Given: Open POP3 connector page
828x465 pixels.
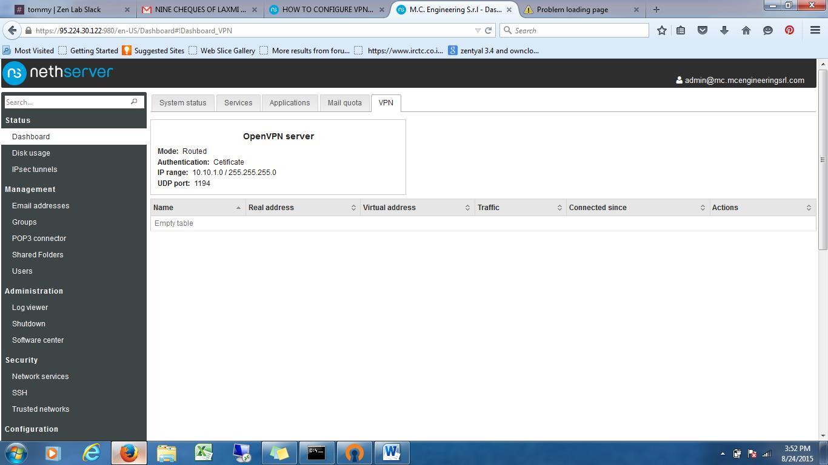Looking at the screenshot, I should [39, 239].
